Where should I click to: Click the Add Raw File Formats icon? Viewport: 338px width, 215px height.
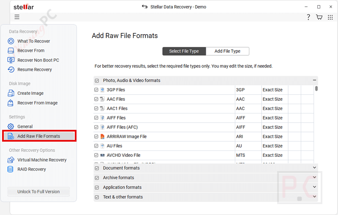pyautogui.click(x=11, y=136)
